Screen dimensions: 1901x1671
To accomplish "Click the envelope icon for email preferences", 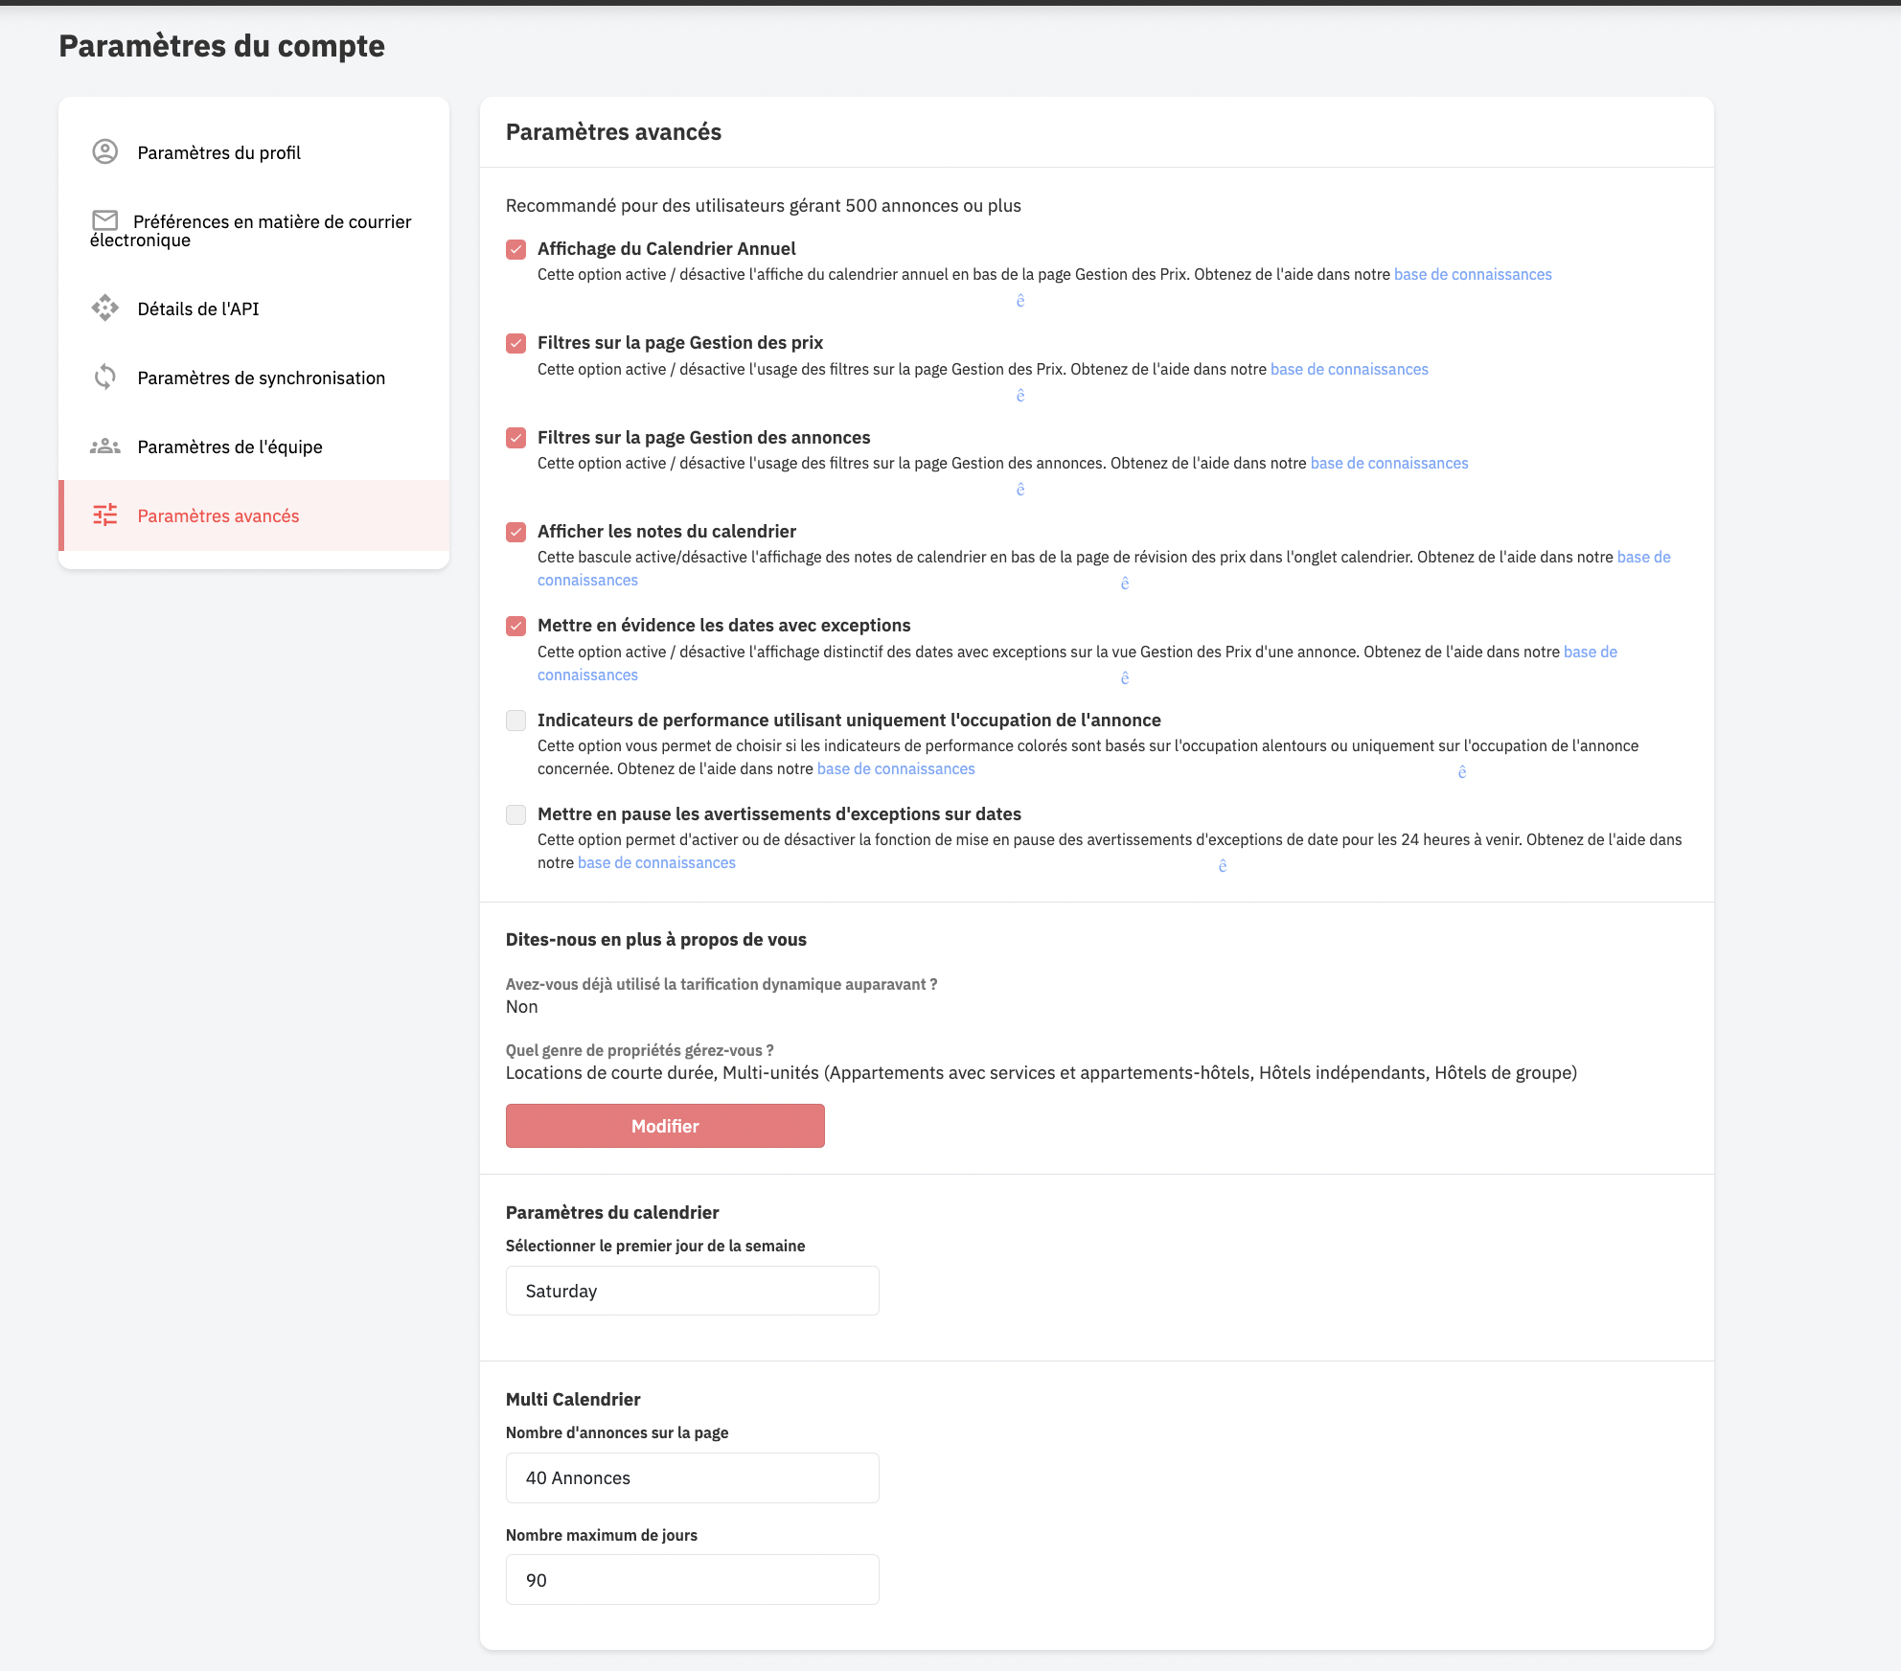I will [104, 220].
